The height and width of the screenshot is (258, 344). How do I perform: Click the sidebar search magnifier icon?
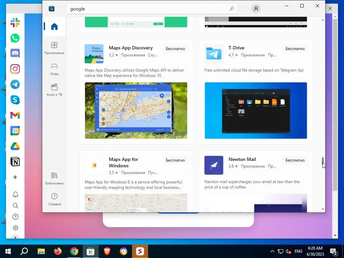15,206
